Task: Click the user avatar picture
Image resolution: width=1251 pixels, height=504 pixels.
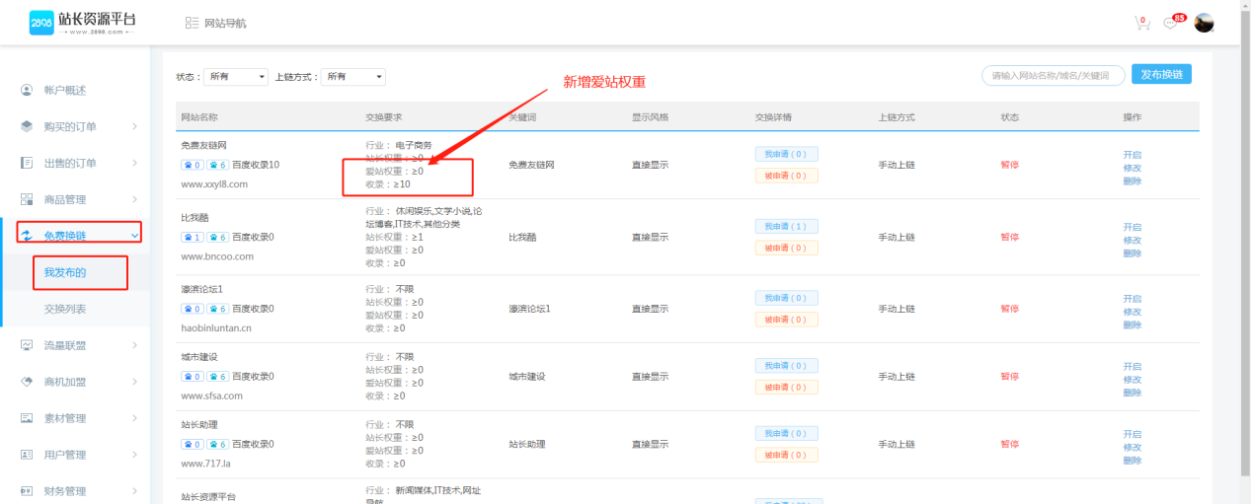Action: (x=1204, y=23)
